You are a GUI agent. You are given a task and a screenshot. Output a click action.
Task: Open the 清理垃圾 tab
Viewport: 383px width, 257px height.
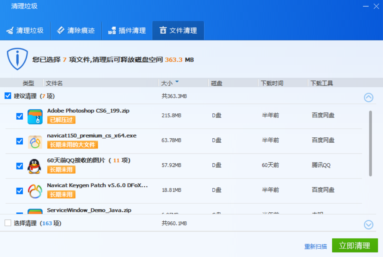click(x=25, y=30)
